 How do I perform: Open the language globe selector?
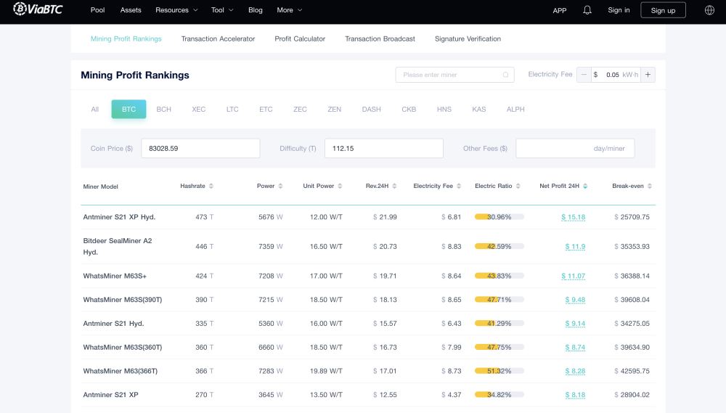coord(709,10)
